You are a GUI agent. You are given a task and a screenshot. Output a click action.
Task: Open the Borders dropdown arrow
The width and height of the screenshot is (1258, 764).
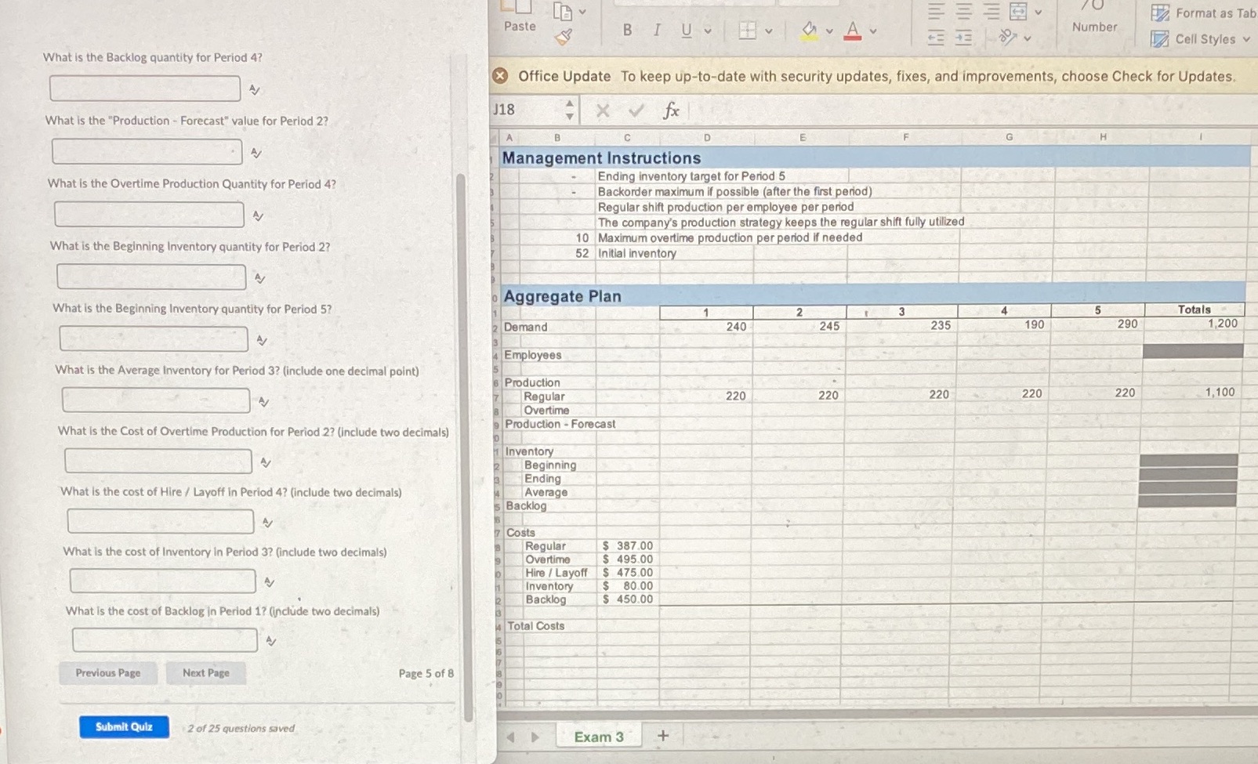(x=769, y=31)
